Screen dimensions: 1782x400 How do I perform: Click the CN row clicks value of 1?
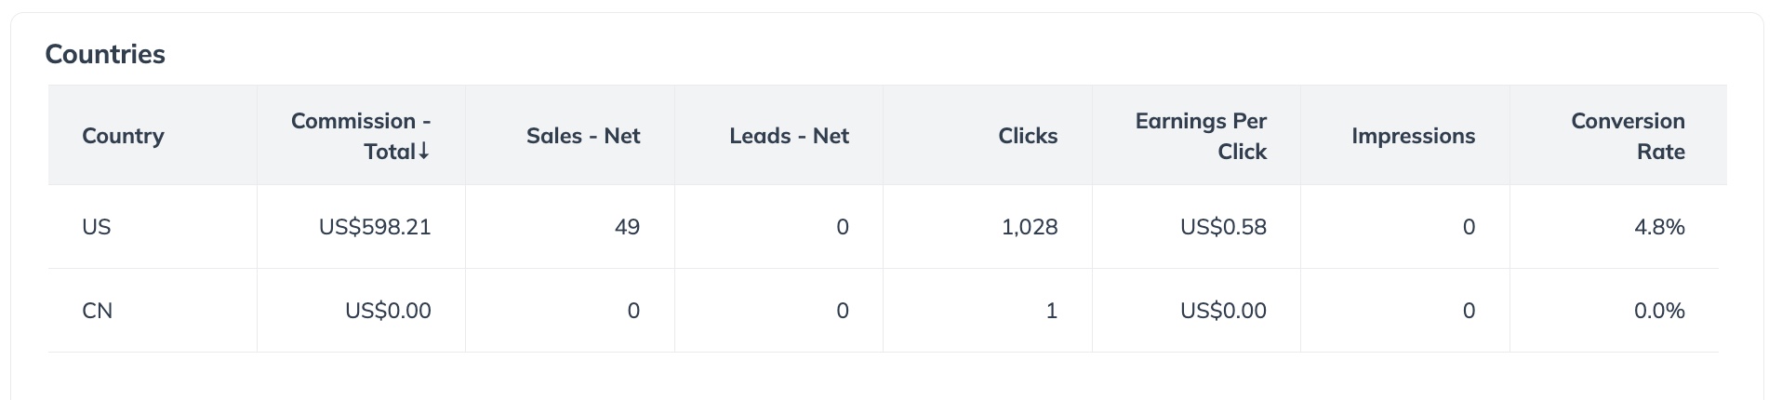point(1051,311)
